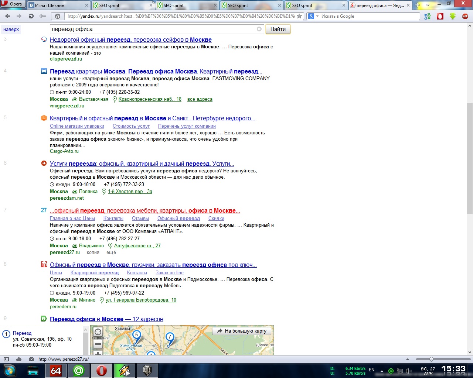473x378 pixels.
Task: Open the Заказ on-line sublink
Action: [x=170, y=273]
